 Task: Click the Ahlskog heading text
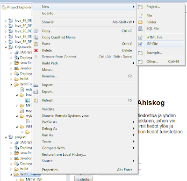(151, 103)
